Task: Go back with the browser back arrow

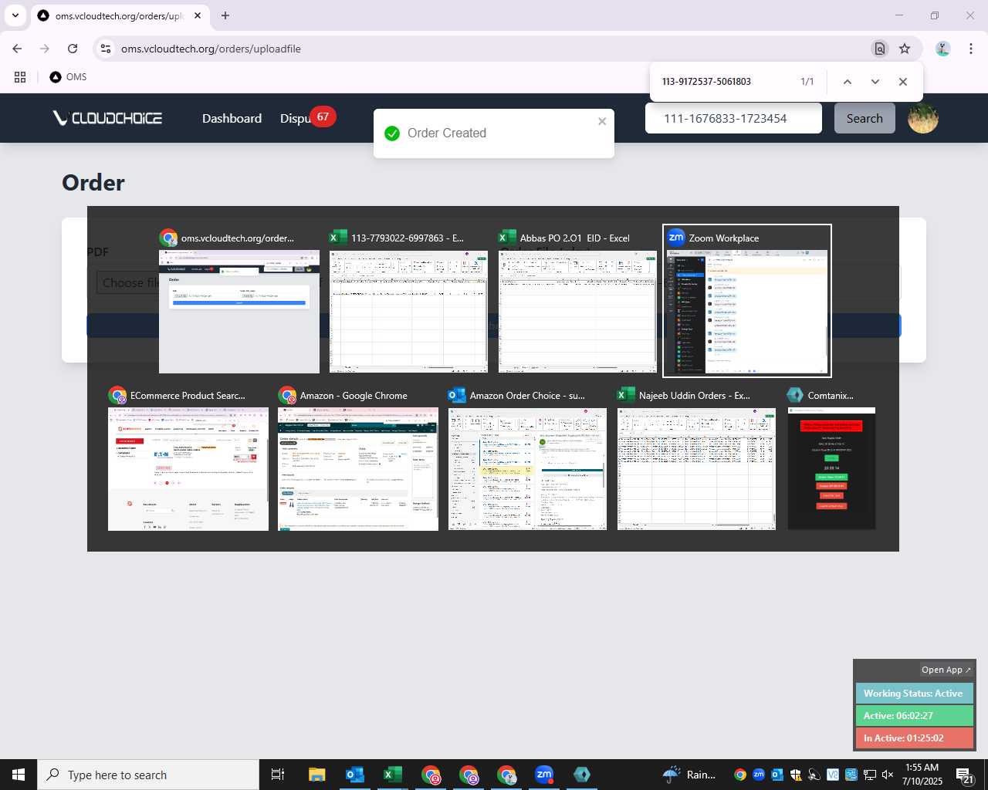Action: coord(17,49)
